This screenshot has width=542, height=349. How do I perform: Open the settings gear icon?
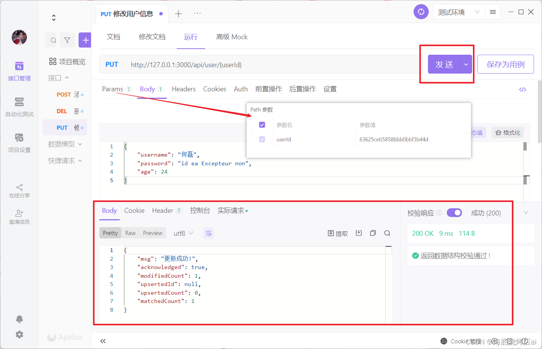(19, 335)
